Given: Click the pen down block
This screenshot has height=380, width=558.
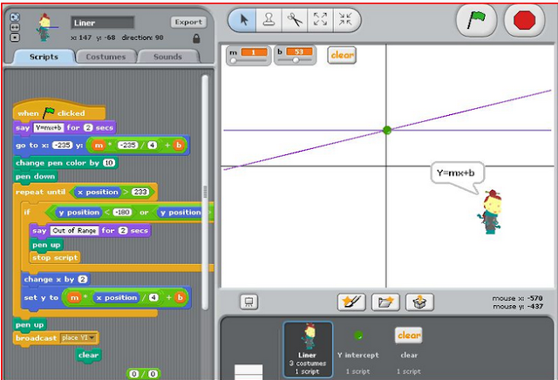Looking at the screenshot, I should tap(35, 176).
